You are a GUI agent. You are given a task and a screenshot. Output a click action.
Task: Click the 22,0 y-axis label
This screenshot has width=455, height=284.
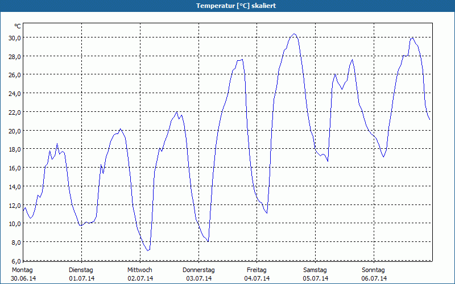coord(15,112)
